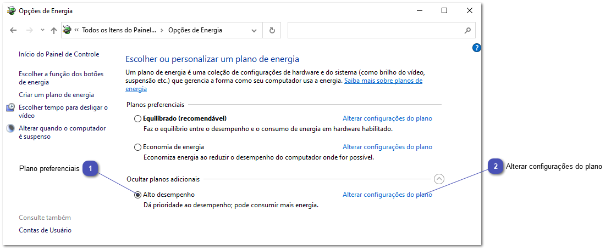The image size is (611, 250).
Task: Refresh the Opções de Energia page
Action: coord(272,30)
